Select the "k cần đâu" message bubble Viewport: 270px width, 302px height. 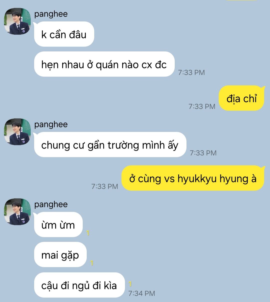coord(64,34)
